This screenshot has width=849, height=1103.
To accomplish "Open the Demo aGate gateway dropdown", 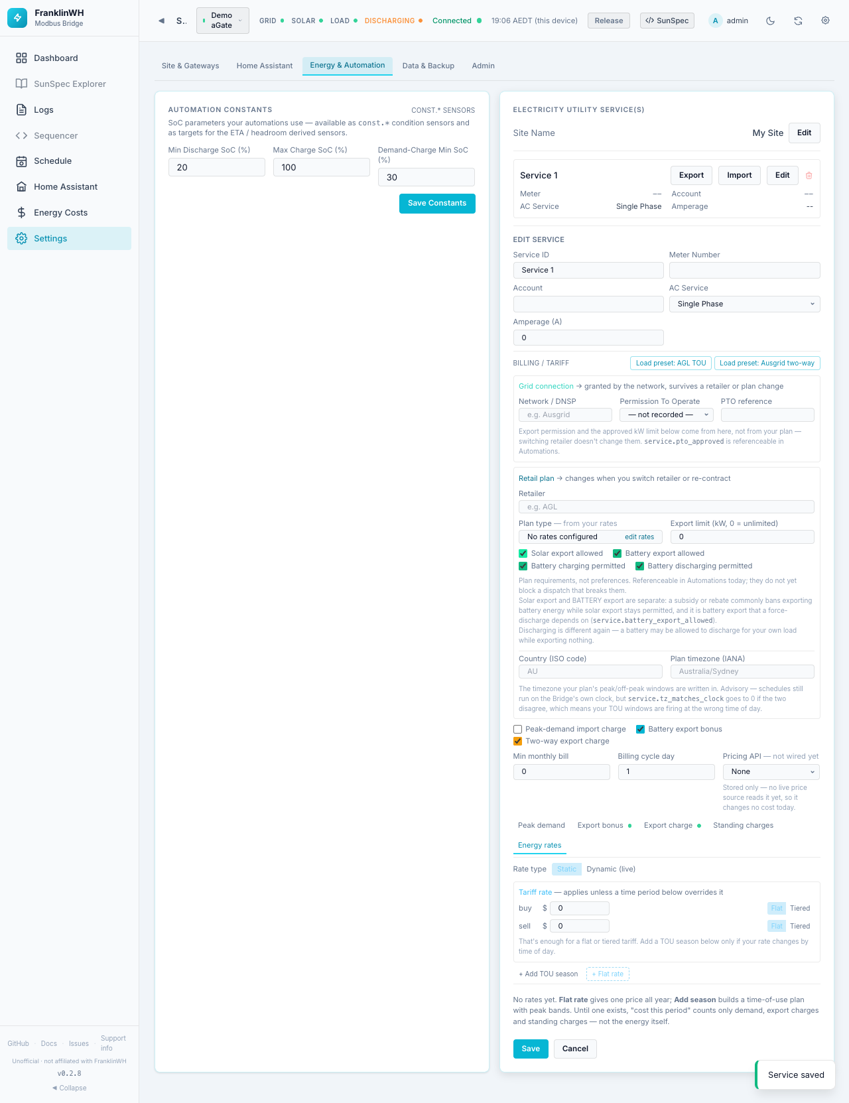I will coord(223,21).
